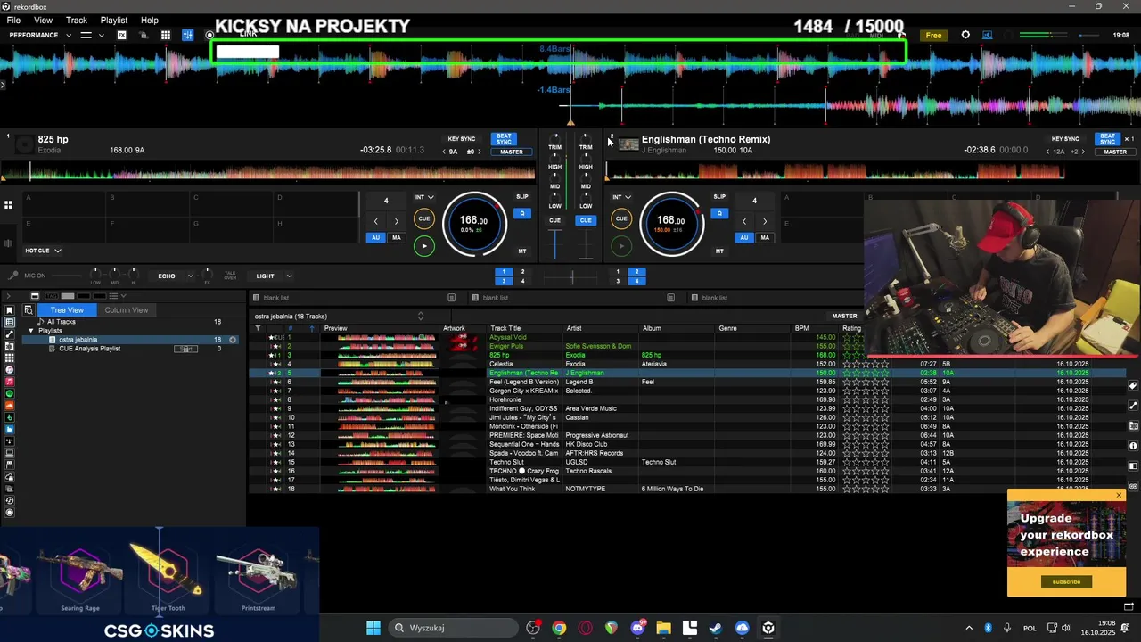Open Spotify icon in sidebar
Screen dimensions: 1141x642
tap(9, 393)
